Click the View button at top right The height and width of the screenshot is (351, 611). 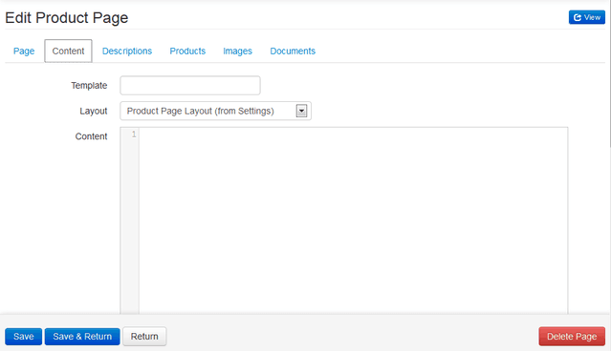[x=587, y=17]
